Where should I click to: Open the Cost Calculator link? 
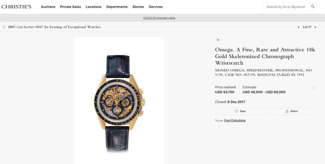(235, 120)
